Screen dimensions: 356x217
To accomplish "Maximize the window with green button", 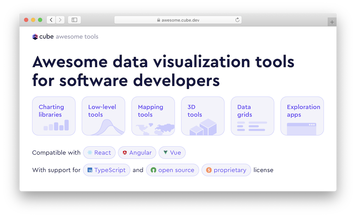I will coord(40,20).
